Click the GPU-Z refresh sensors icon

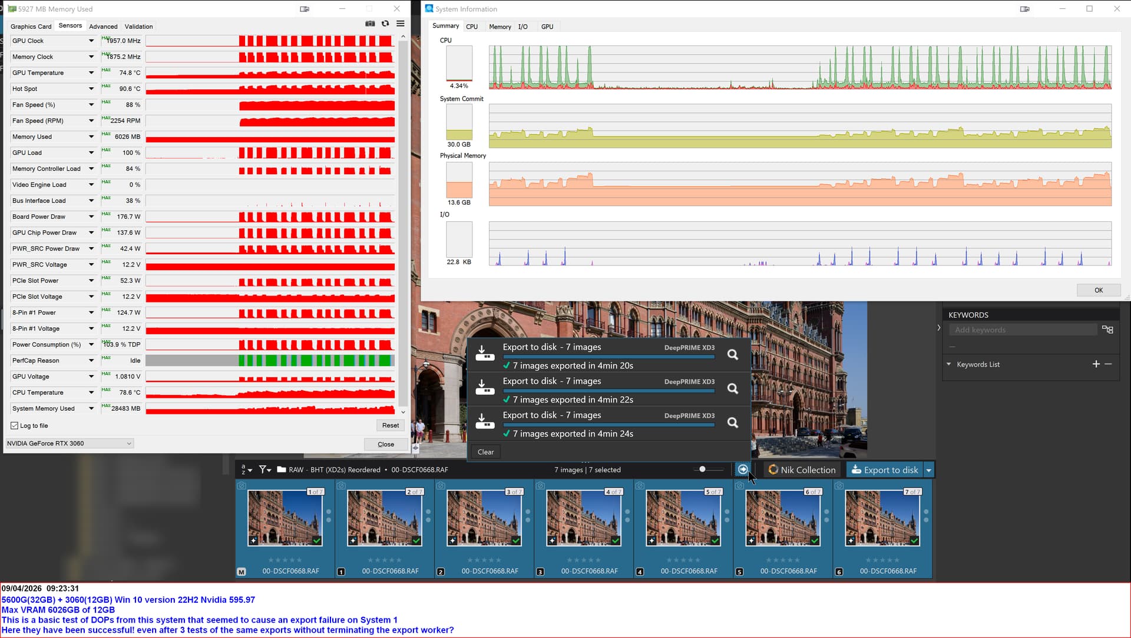coord(385,24)
